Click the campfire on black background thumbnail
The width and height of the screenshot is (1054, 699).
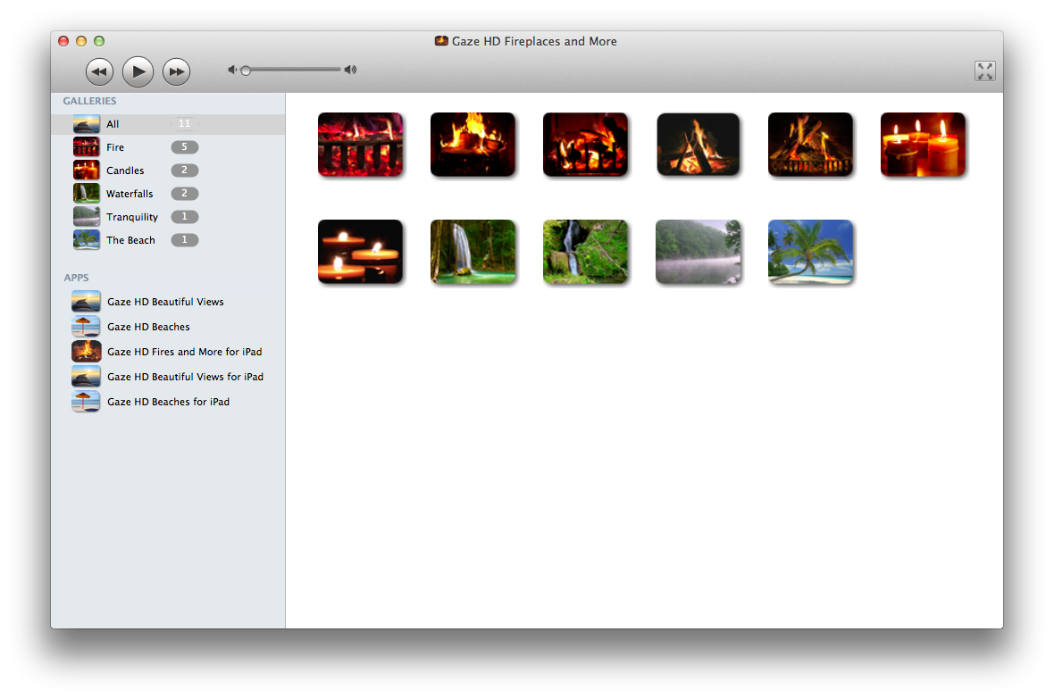pyautogui.click(x=698, y=145)
